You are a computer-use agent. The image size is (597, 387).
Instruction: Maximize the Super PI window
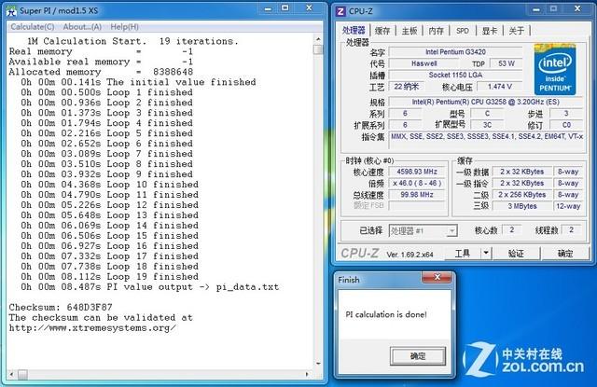click(x=285, y=8)
